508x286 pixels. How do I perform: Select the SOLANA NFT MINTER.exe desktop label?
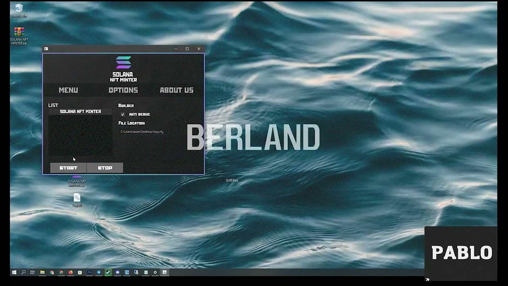[77, 183]
